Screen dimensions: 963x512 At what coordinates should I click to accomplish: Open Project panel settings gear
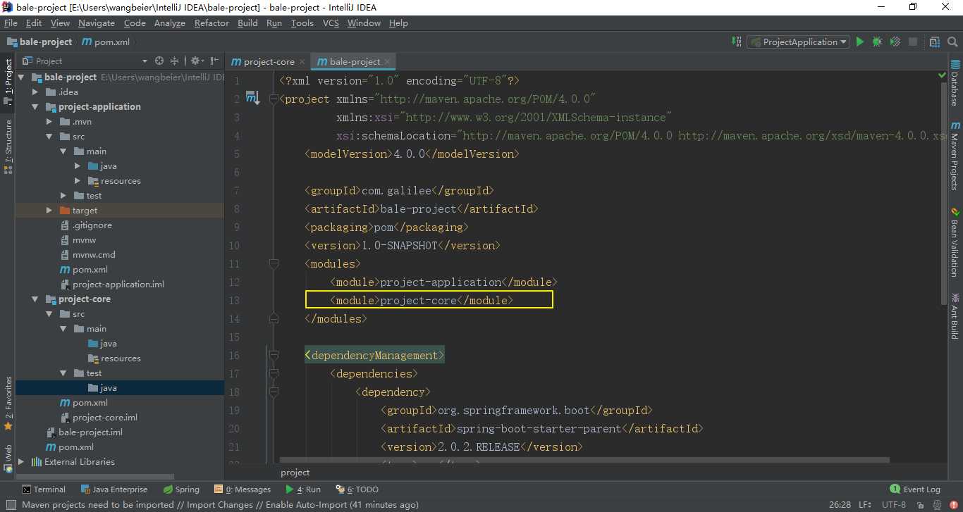click(196, 61)
